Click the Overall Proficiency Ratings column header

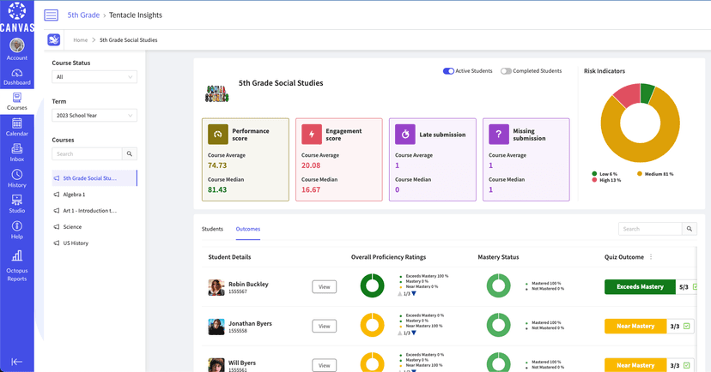[389, 257]
